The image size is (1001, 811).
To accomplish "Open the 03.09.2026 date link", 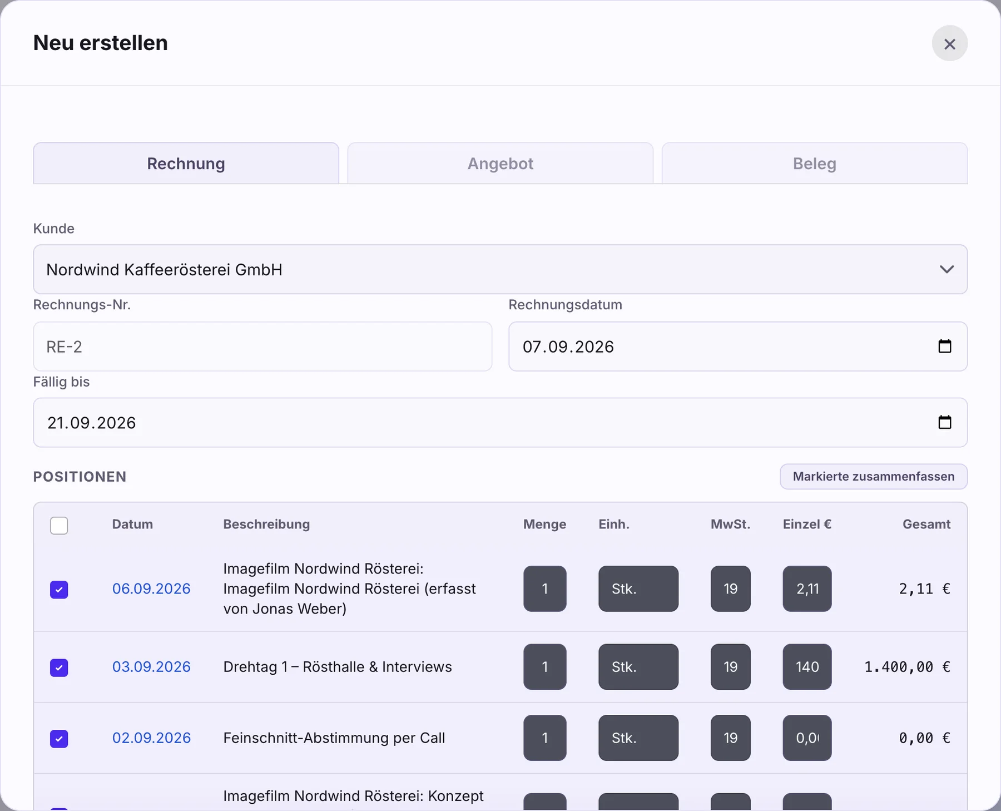I will tap(151, 666).
